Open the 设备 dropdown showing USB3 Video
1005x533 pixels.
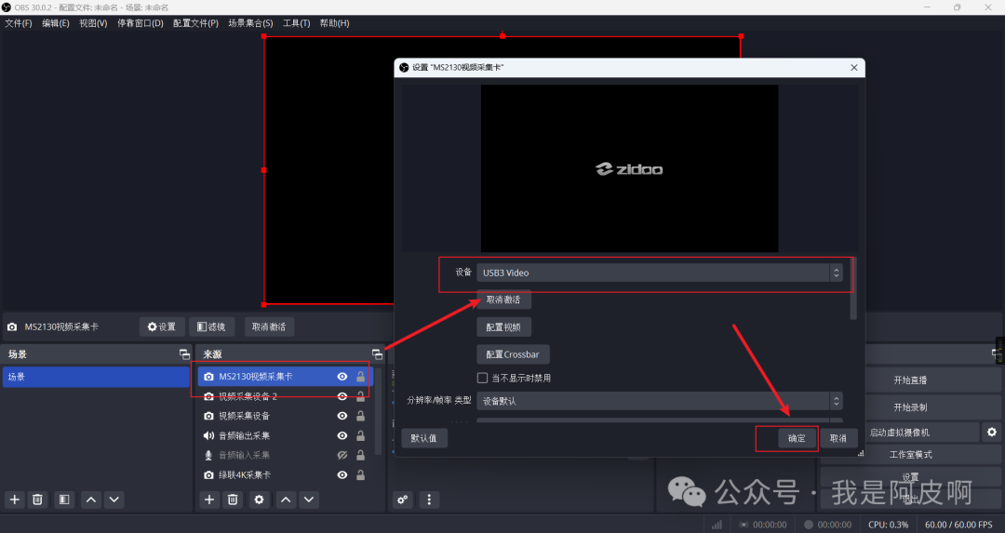click(x=659, y=273)
